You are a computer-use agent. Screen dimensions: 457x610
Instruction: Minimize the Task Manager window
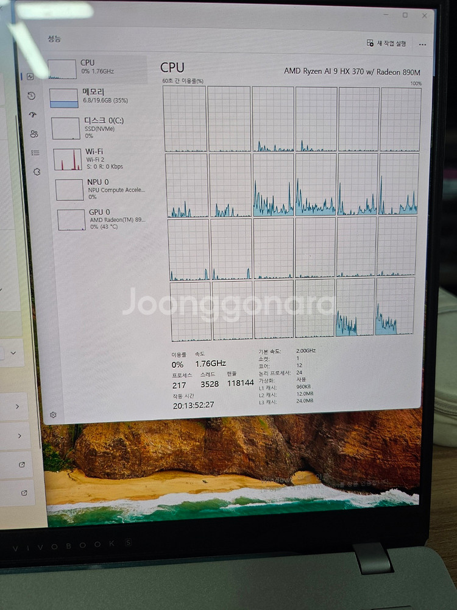[x=386, y=15]
